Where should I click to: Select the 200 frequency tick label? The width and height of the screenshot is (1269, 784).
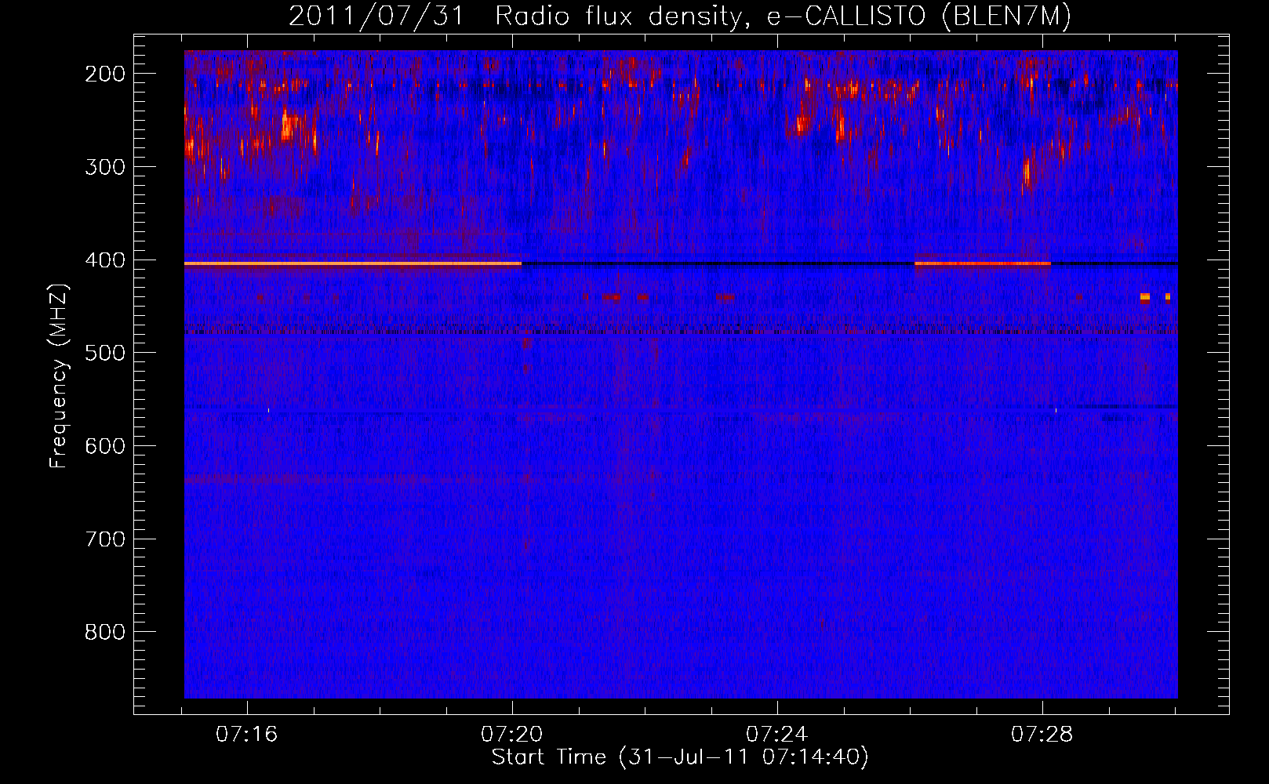[104, 74]
